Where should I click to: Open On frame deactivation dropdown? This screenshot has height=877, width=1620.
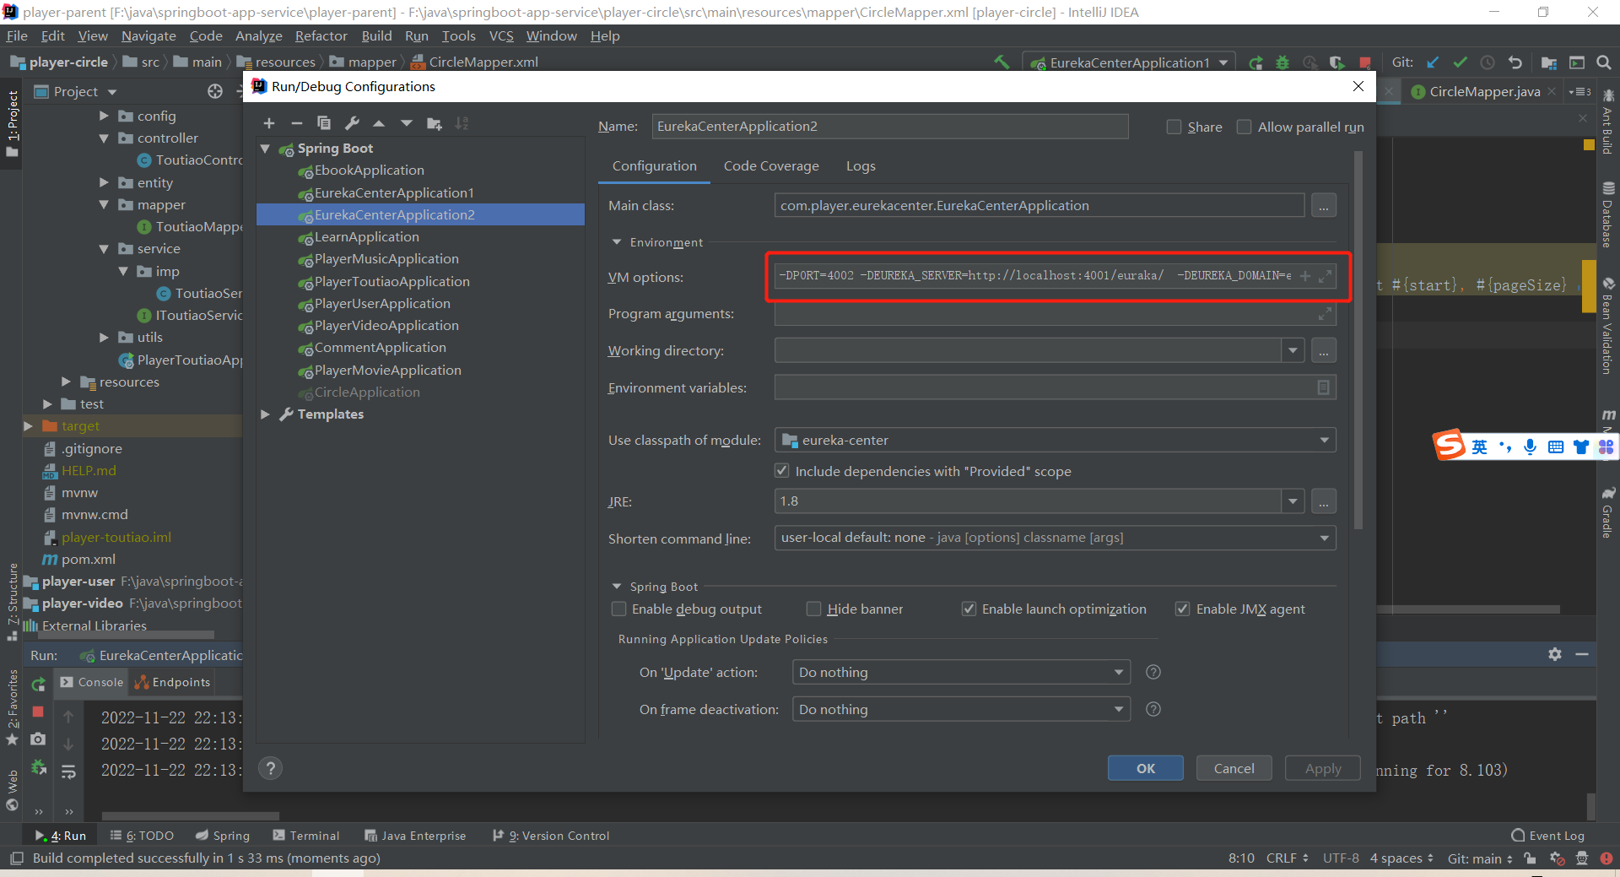click(x=1119, y=709)
